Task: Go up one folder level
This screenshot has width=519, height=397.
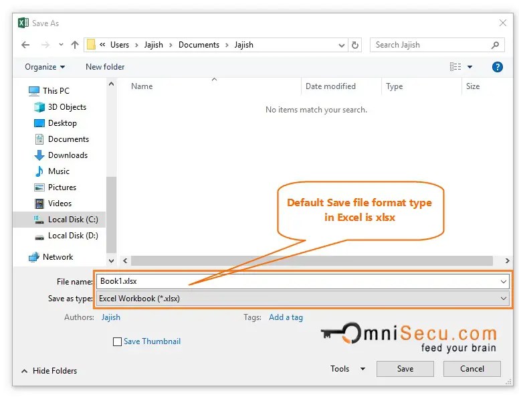Action: (x=75, y=45)
